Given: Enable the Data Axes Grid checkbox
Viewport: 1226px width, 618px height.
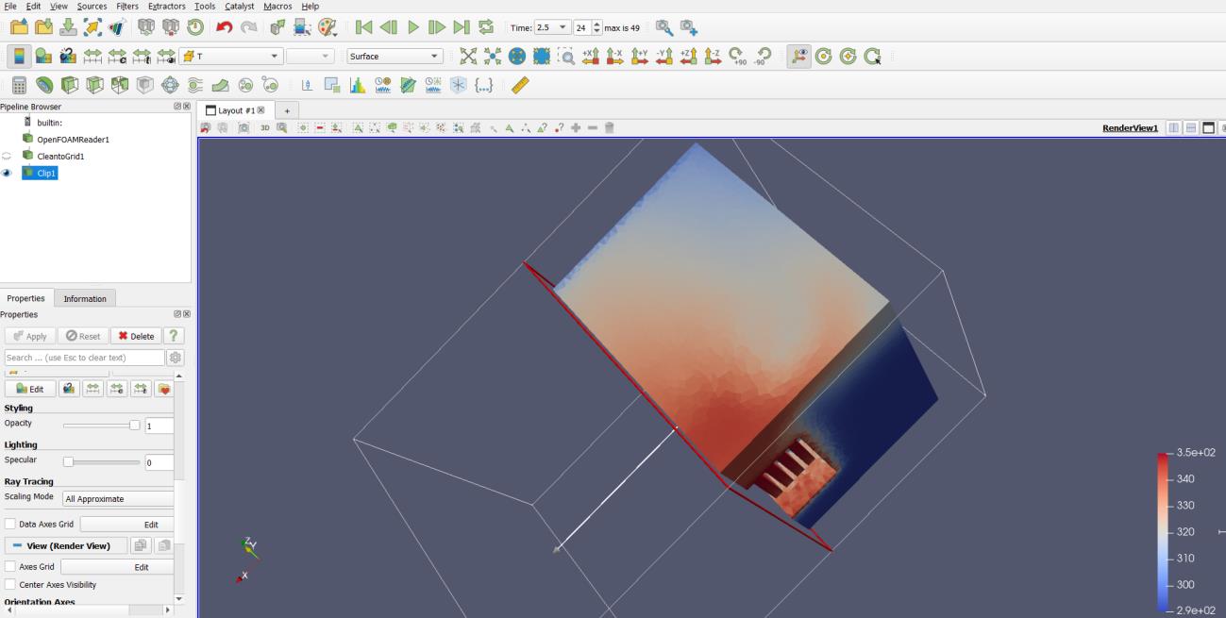Looking at the screenshot, I should click(10, 524).
